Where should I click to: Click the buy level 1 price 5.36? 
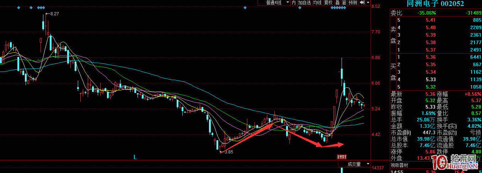point(430,57)
